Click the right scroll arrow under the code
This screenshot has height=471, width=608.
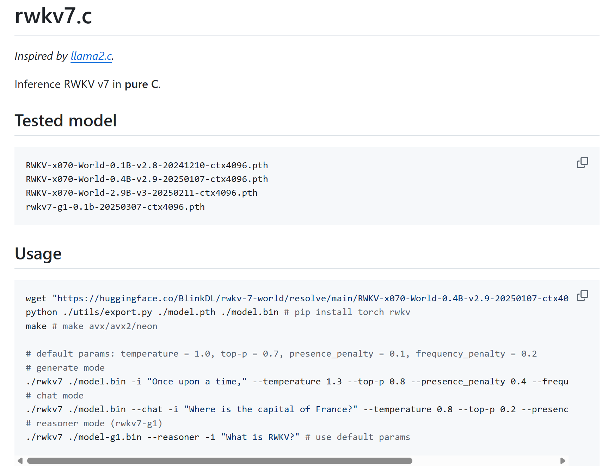tap(563, 460)
